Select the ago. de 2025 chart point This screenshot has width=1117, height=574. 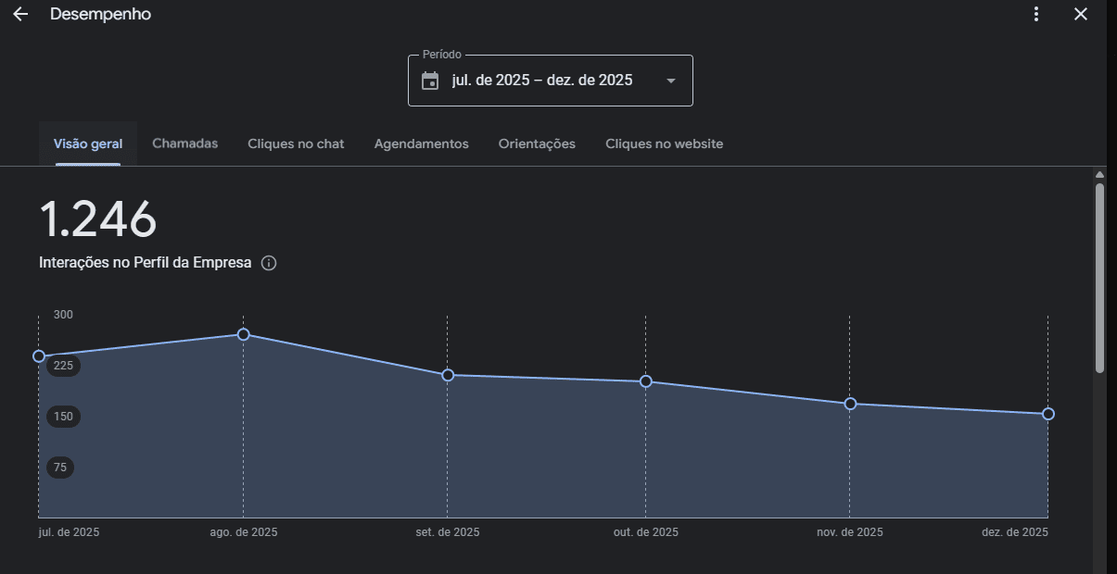243,334
